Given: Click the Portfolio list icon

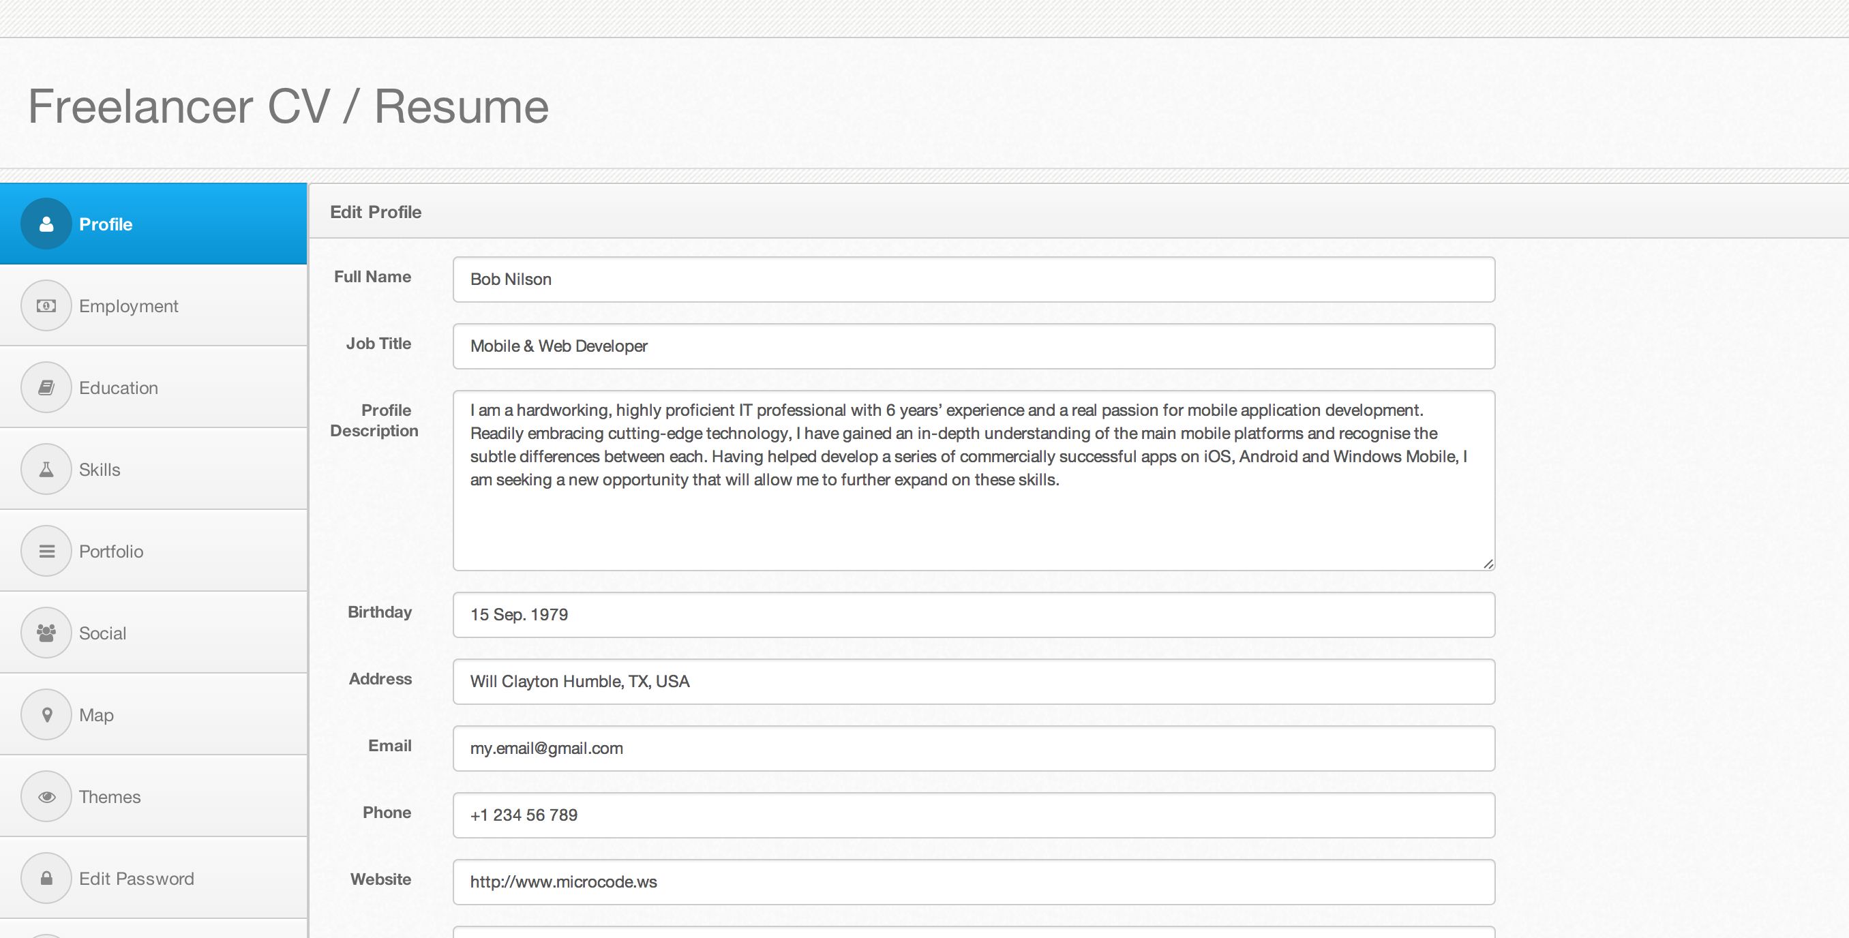Looking at the screenshot, I should click(46, 551).
